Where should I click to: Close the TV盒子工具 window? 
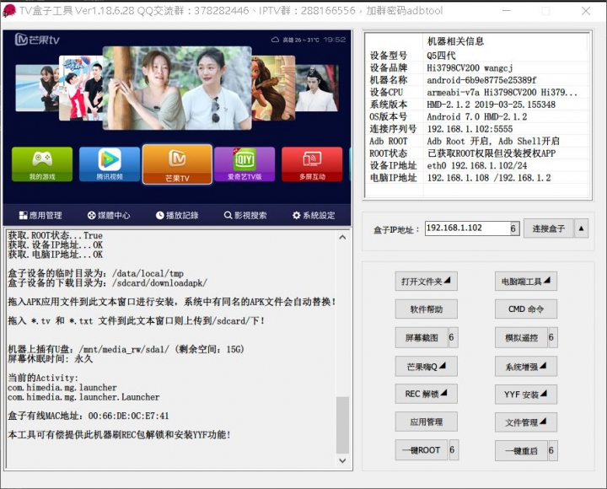[x=586, y=11]
